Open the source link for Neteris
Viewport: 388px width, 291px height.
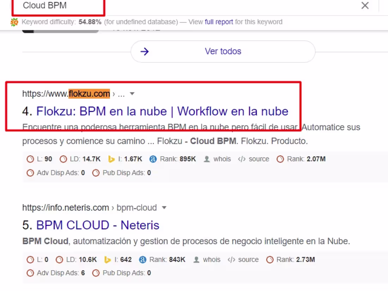(x=243, y=260)
